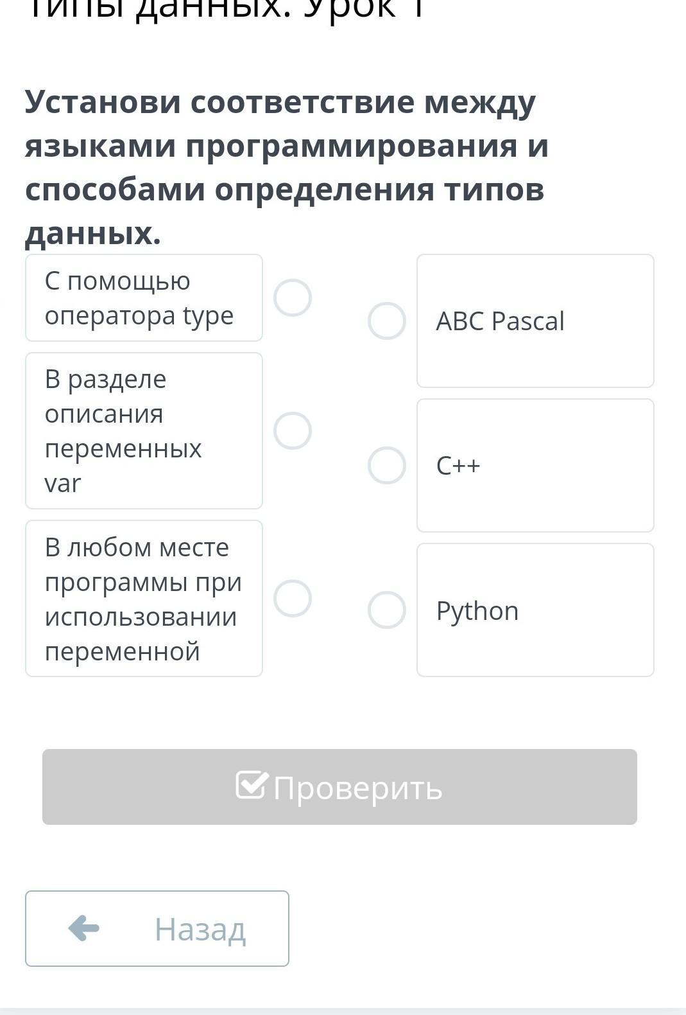The width and height of the screenshot is (686, 1015).
Task: Click the 'В разделе описания переменных var' card
Action: (x=144, y=430)
